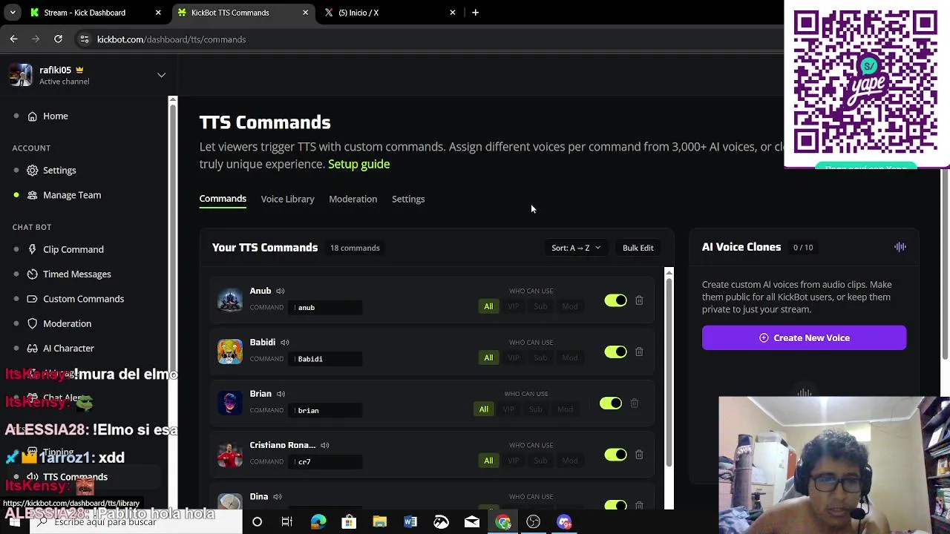Play the Anub voice preview speaker icon
950x534 pixels.
click(281, 291)
